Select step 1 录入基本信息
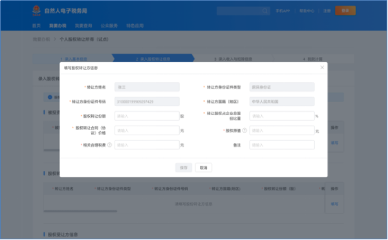 [x=74, y=59]
